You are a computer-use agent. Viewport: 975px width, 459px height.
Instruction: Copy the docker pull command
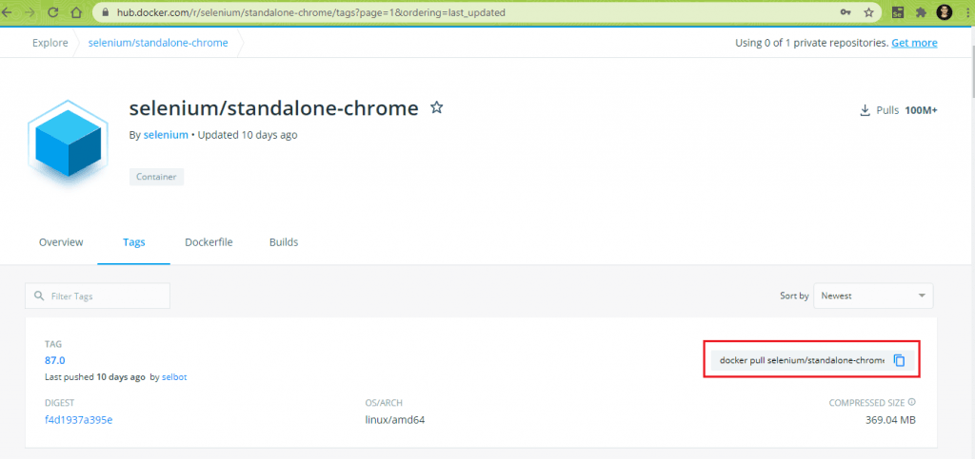point(899,361)
